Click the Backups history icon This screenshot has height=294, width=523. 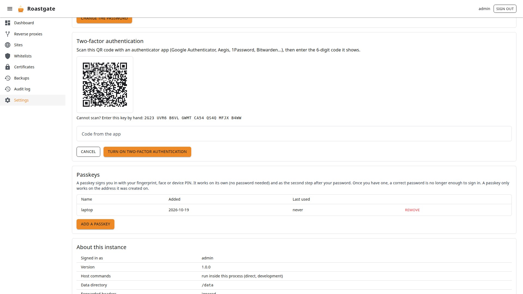point(8,78)
